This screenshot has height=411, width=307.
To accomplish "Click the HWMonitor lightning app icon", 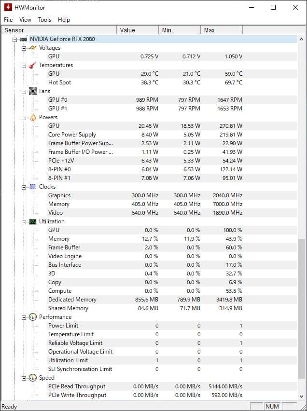I will click(8, 7).
